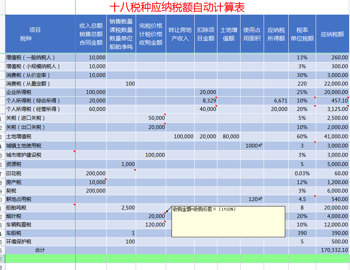Select the 项目税种 header cell
The width and height of the screenshot is (350, 270).
[40, 34]
